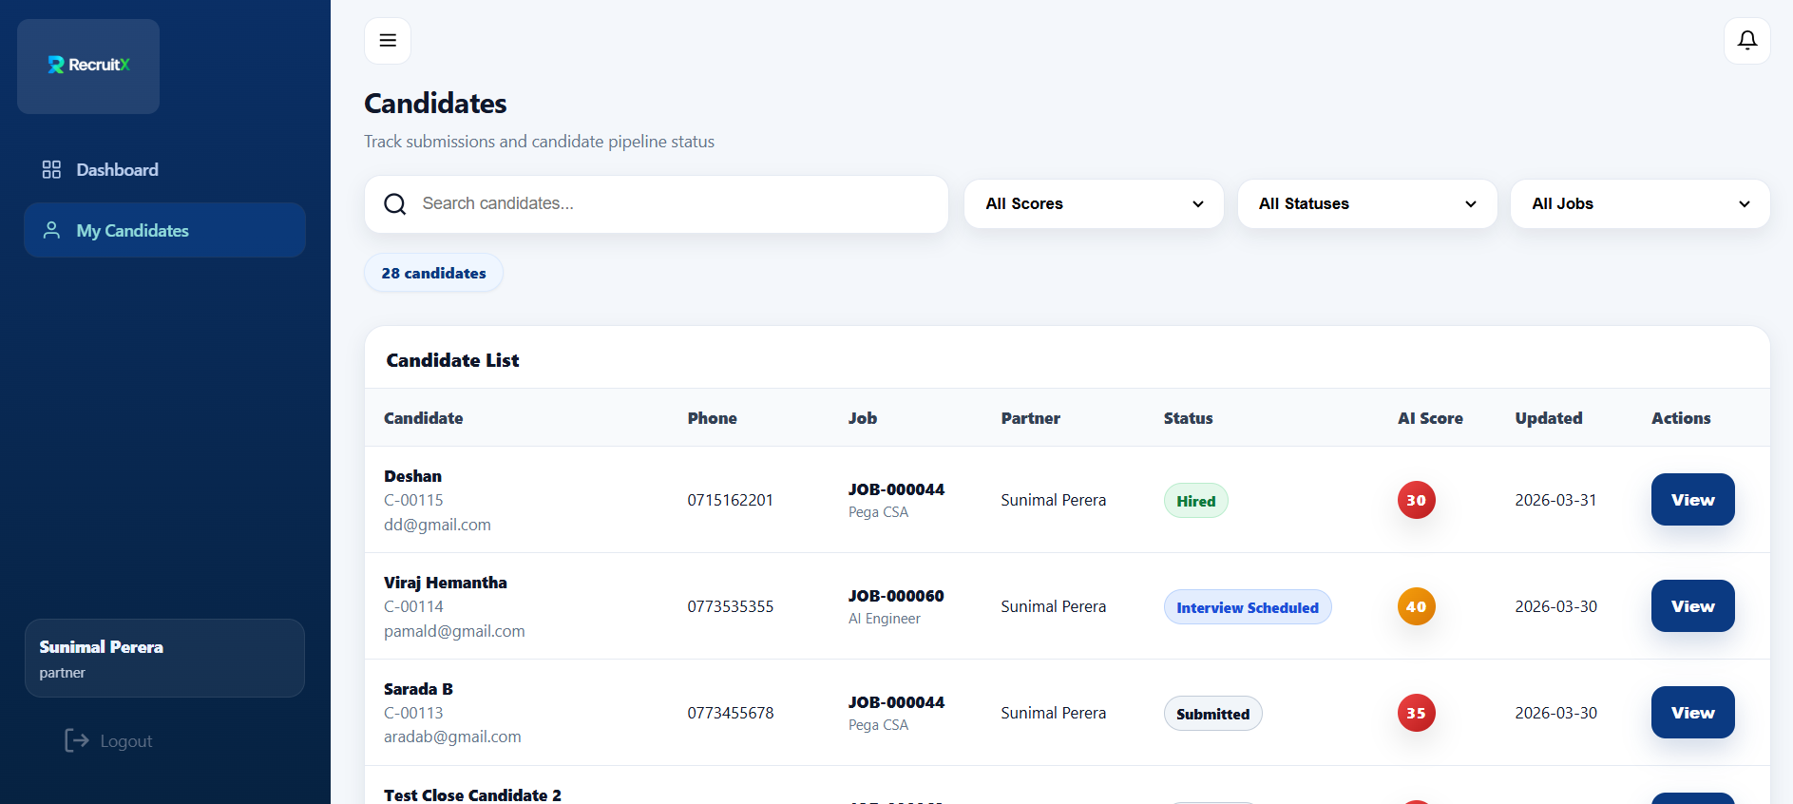Focus the Search candidates input field
Viewport: 1793px width, 804px height.
tap(675, 204)
